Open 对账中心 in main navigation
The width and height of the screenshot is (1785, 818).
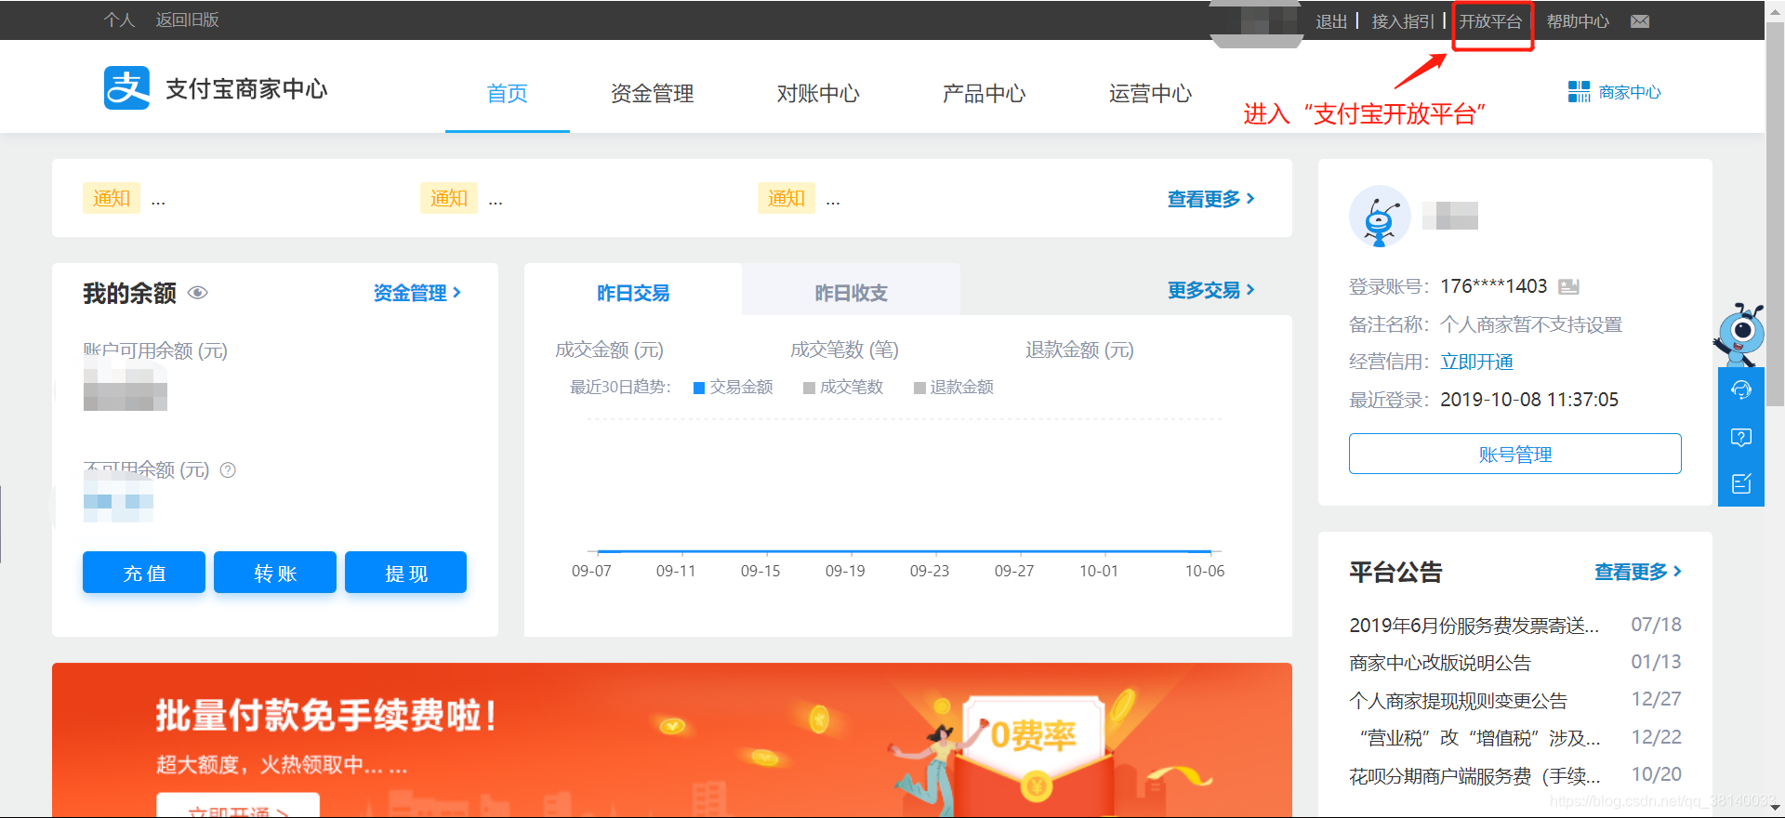(818, 93)
